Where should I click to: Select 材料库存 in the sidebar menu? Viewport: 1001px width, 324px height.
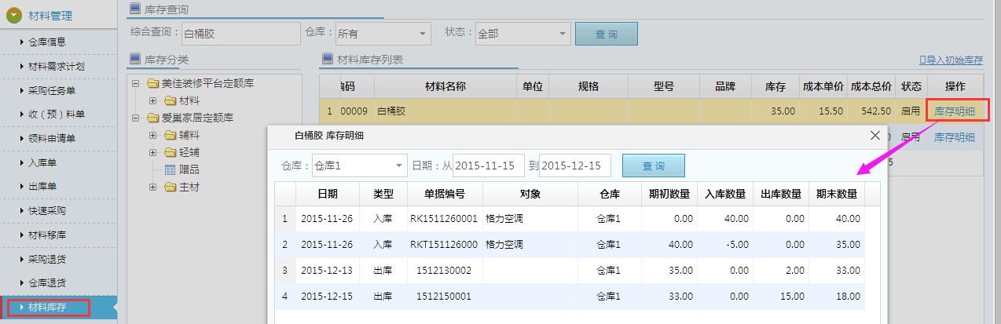point(46,307)
